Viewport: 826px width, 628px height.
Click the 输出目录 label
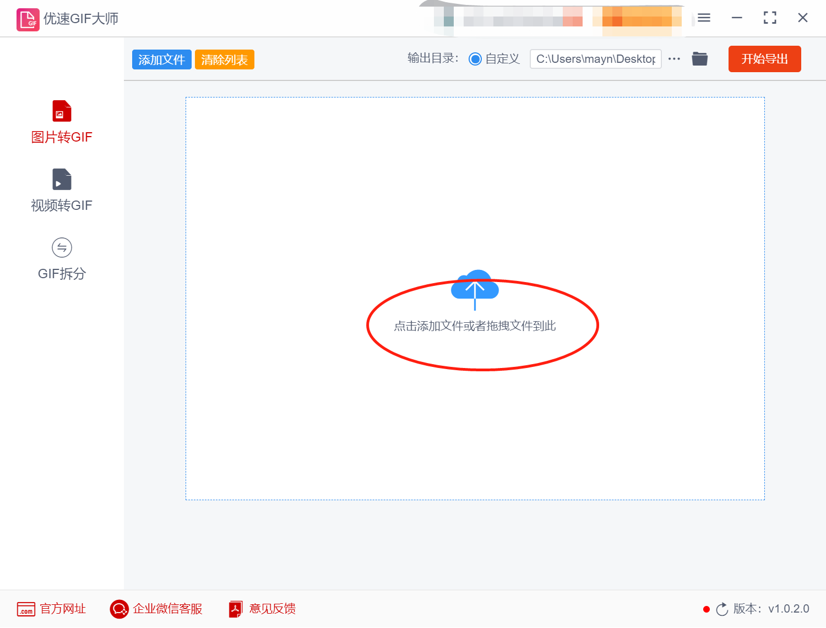coord(433,58)
